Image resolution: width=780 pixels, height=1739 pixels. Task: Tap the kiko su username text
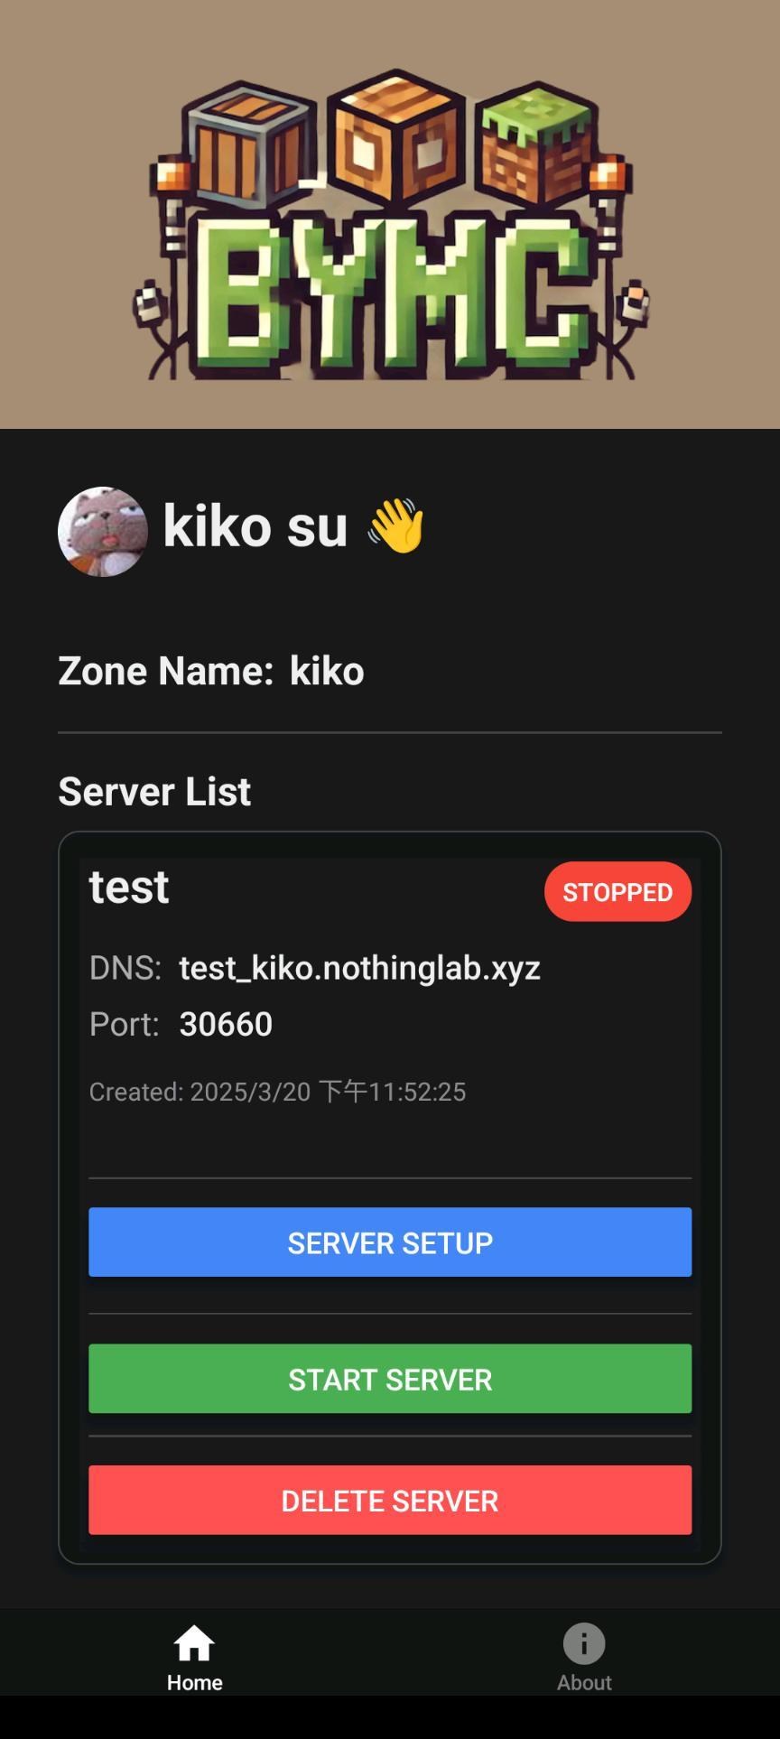[255, 525]
